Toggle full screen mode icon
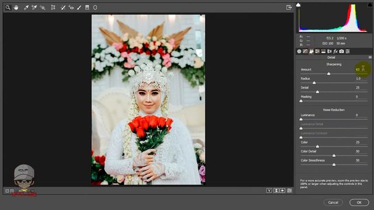This screenshot has height=210, width=374. (289, 8)
